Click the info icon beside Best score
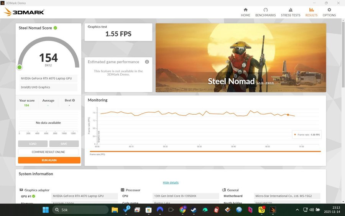This screenshot has width=345, height=216. point(73,101)
